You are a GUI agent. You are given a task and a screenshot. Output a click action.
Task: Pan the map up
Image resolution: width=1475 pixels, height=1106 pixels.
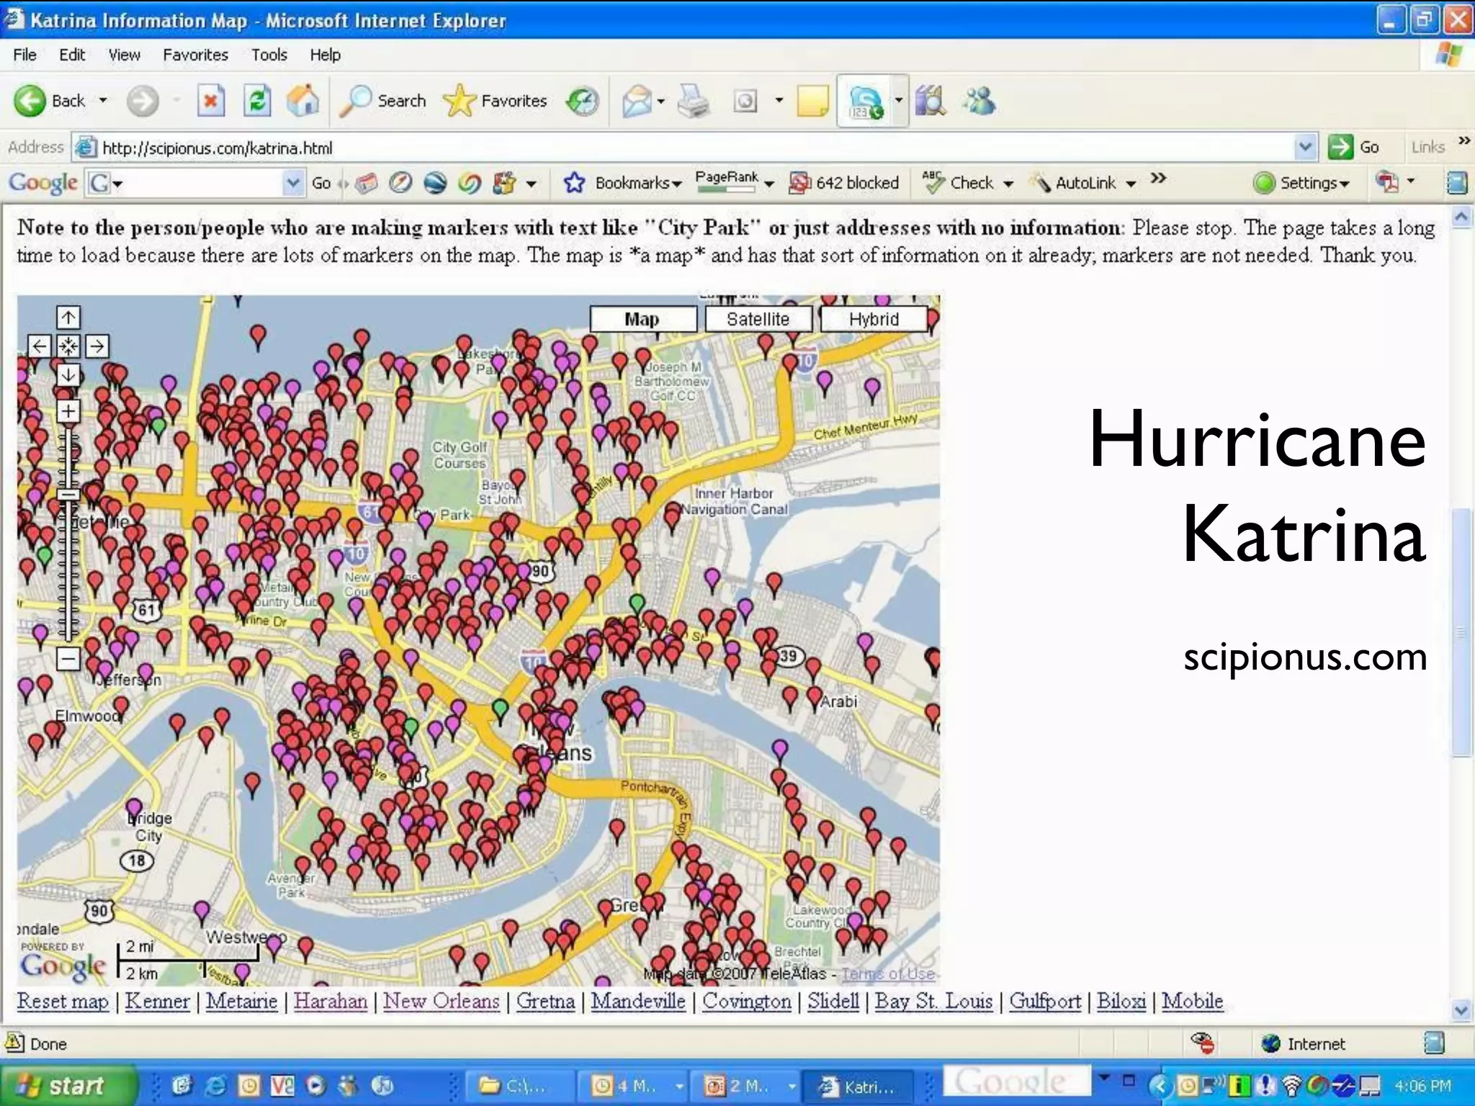tap(68, 317)
